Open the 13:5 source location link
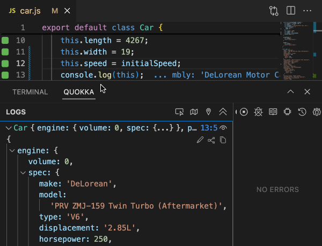Image resolution: width=322 pixels, height=246 pixels. [x=209, y=128]
